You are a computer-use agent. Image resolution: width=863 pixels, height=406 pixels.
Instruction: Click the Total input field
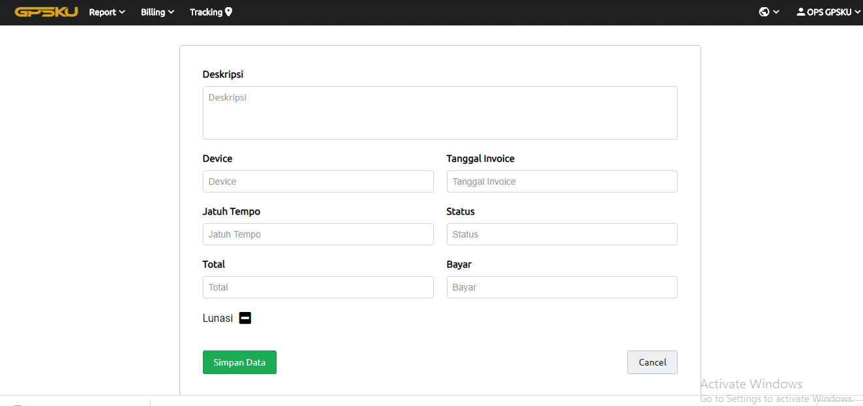pos(318,287)
